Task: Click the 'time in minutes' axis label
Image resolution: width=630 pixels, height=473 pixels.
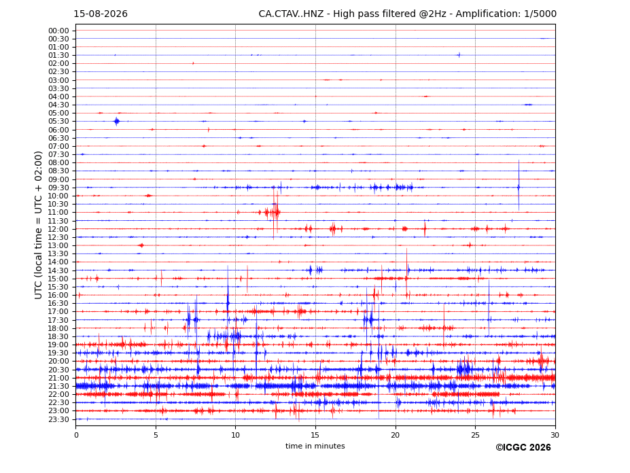Action: coord(315,446)
